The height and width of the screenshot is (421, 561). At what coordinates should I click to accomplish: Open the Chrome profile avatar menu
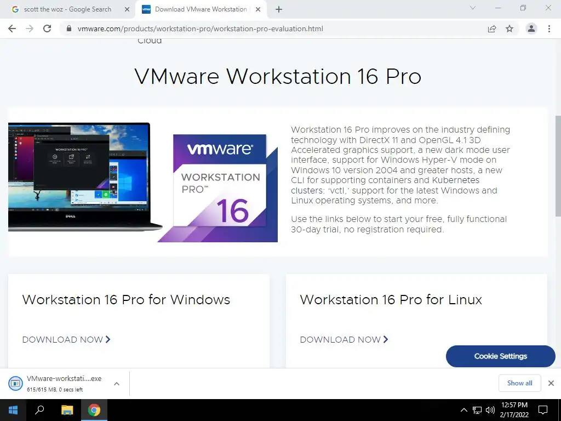click(531, 29)
